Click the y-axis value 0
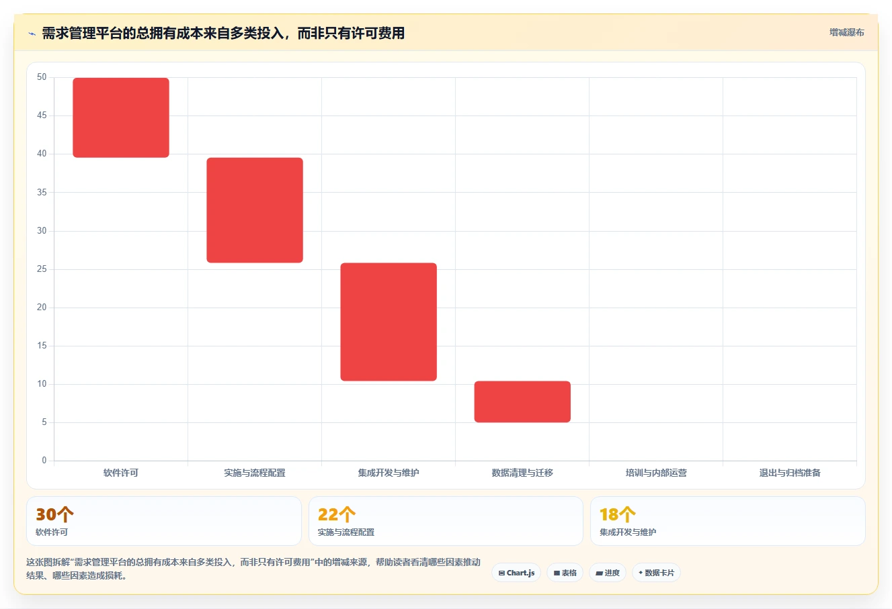This screenshot has height=609, width=892. pos(44,461)
